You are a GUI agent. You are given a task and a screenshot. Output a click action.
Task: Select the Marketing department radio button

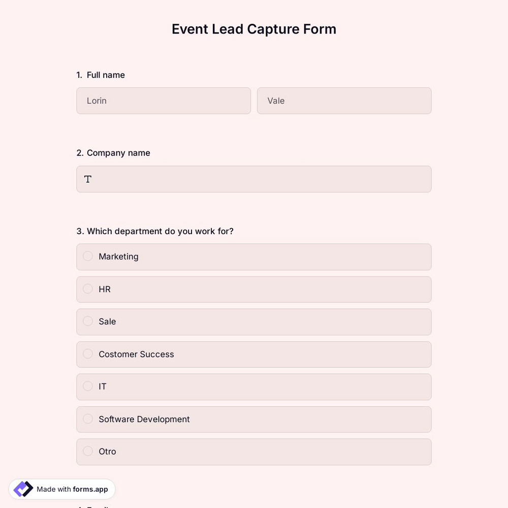[87, 256]
